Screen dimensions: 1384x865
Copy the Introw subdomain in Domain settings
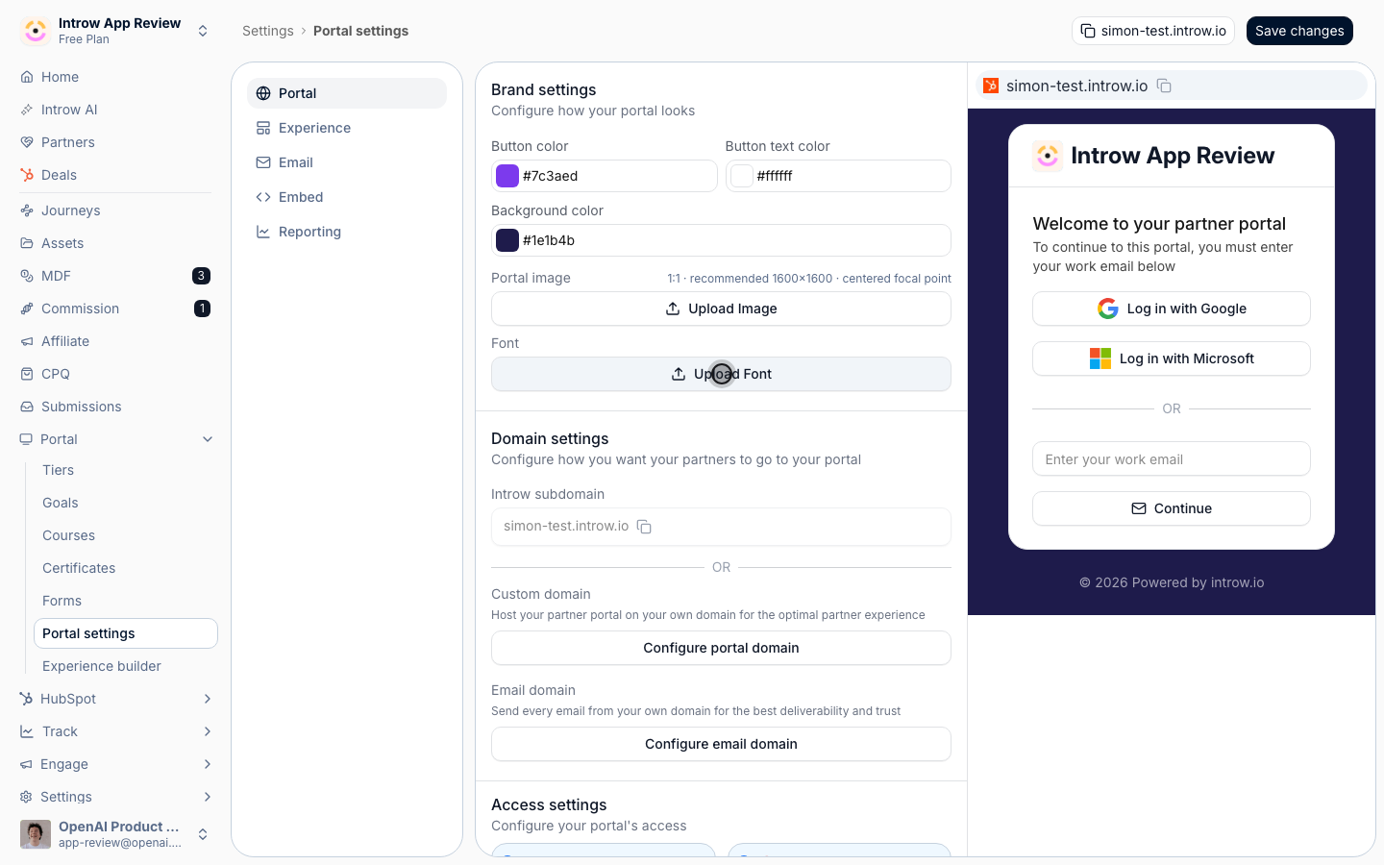click(645, 527)
